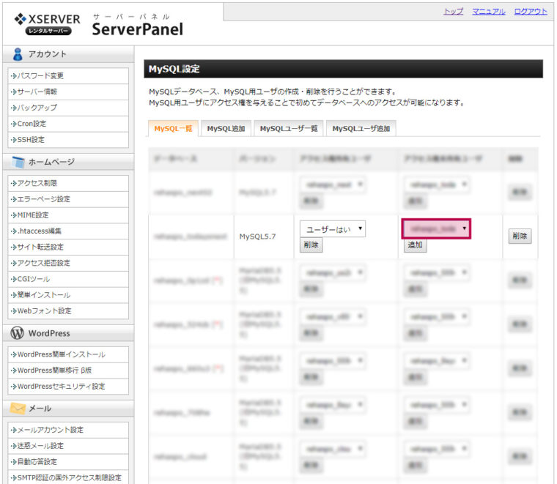Click the MySQL設定 page heading
The image size is (557, 484).
pyautogui.click(x=174, y=69)
